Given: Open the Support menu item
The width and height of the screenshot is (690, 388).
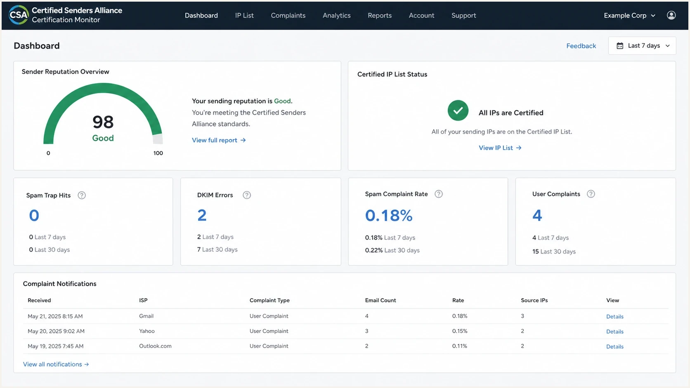Looking at the screenshot, I should 463,15.
